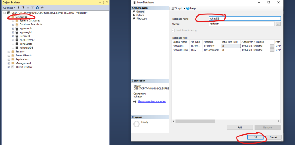Expand the Security folder node
Viewport: 295px width, 145px height.
(x=9, y=51)
